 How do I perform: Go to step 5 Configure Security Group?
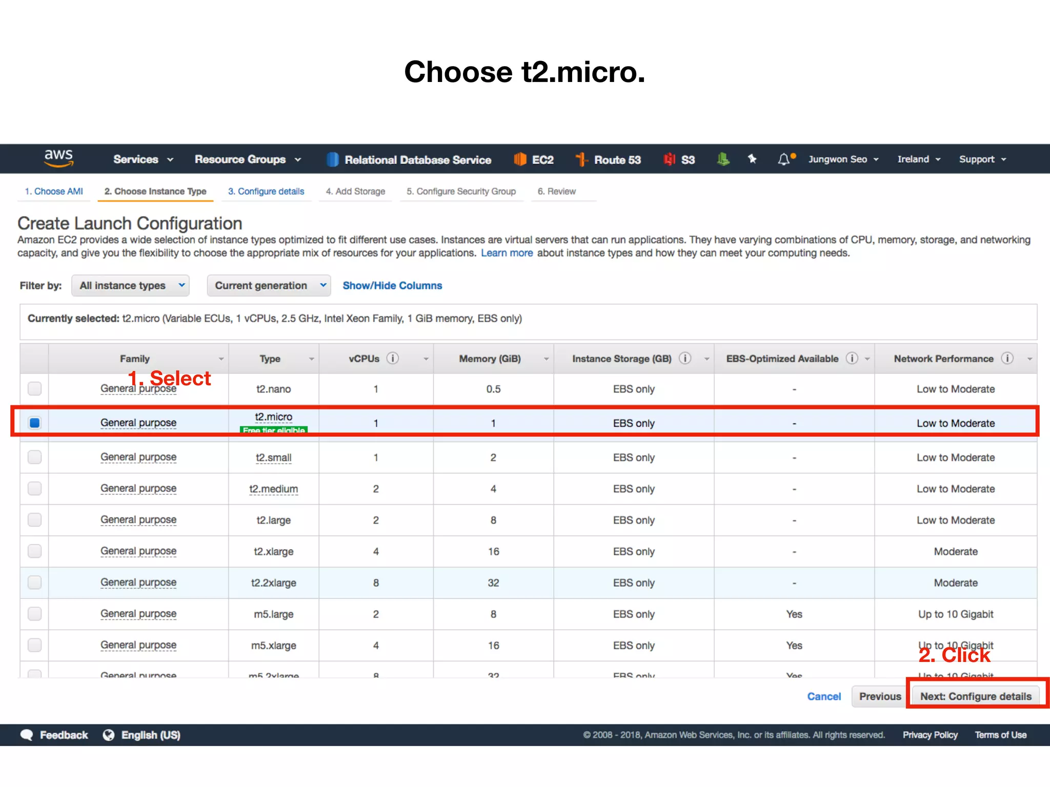point(461,191)
